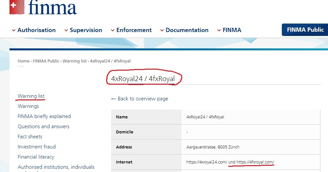Open the Documentation menu
This screenshot has height=172, width=328.
point(187,30)
